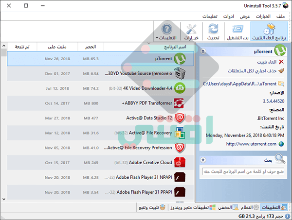Select the Active@ Data Studio 12 icon
This screenshot has height=220, width=292.
(x=180, y=118)
